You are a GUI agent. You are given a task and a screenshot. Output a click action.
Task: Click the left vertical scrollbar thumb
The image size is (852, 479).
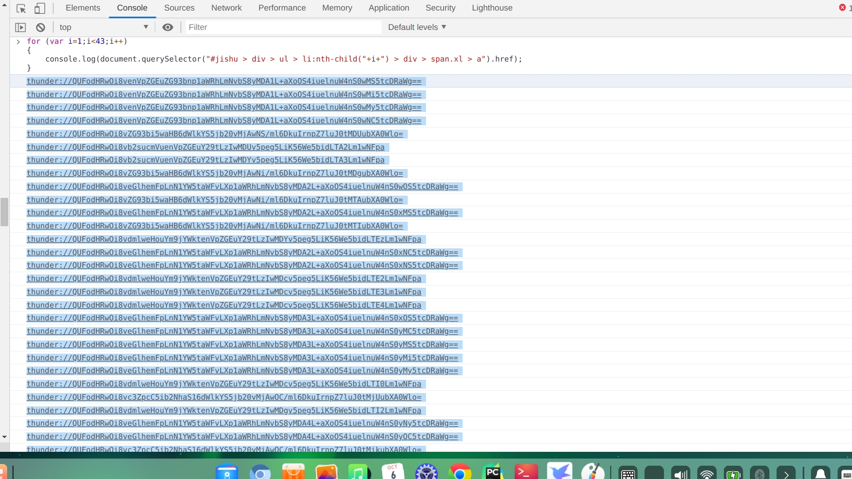point(4,212)
